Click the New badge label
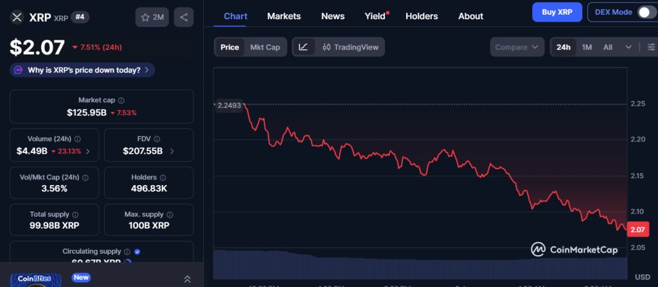Image resolution: width=658 pixels, height=287 pixels. point(81,277)
